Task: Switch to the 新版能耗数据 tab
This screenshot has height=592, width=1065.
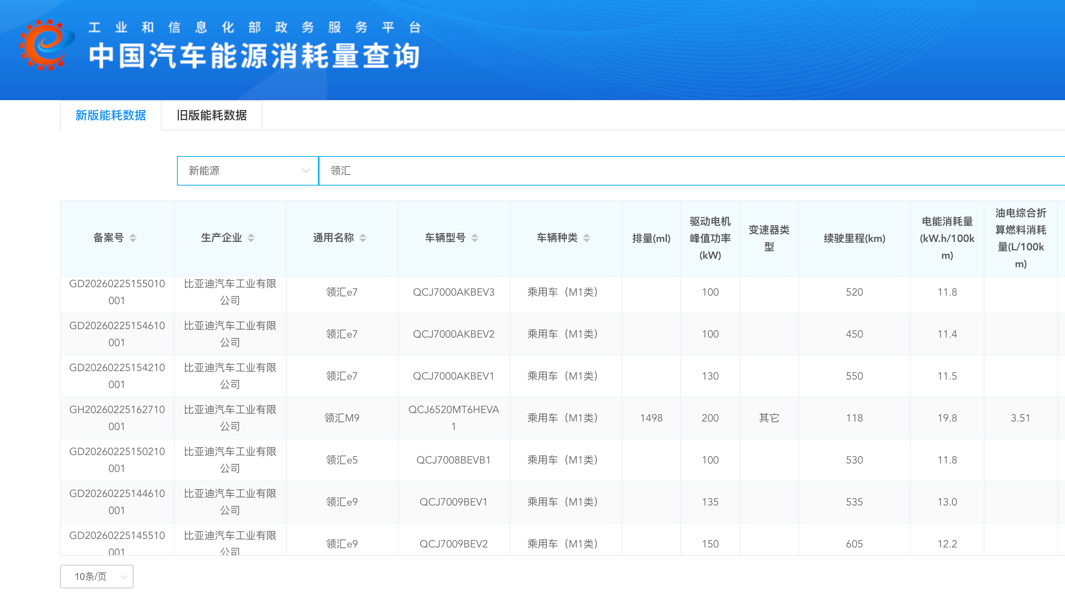Action: tap(110, 116)
